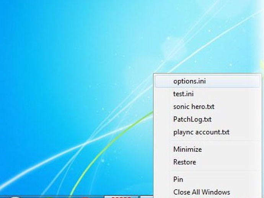Viewport: 264px width, 198px height.
Task: Select sonic hero.txt in the menu
Action: [x=207, y=107]
